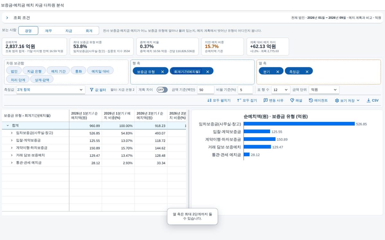Open the 측정값 2개 항목 dropdown
Image resolution: width=385 pixels, height=240 pixels.
(x=50, y=90)
